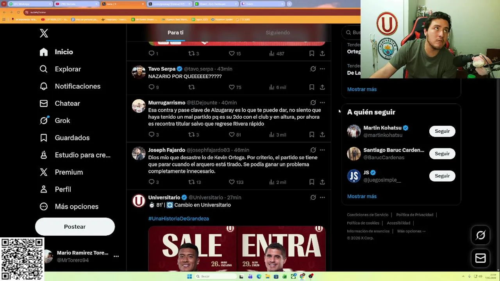The width and height of the screenshot is (500, 281).
Task: Expand Más opciones menu
Action: point(69,206)
